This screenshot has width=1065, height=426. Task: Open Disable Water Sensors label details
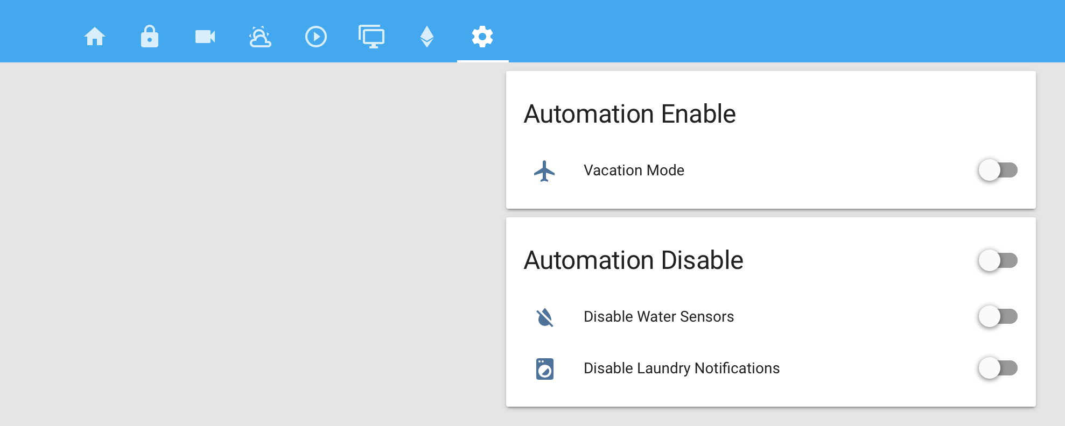click(658, 316)
